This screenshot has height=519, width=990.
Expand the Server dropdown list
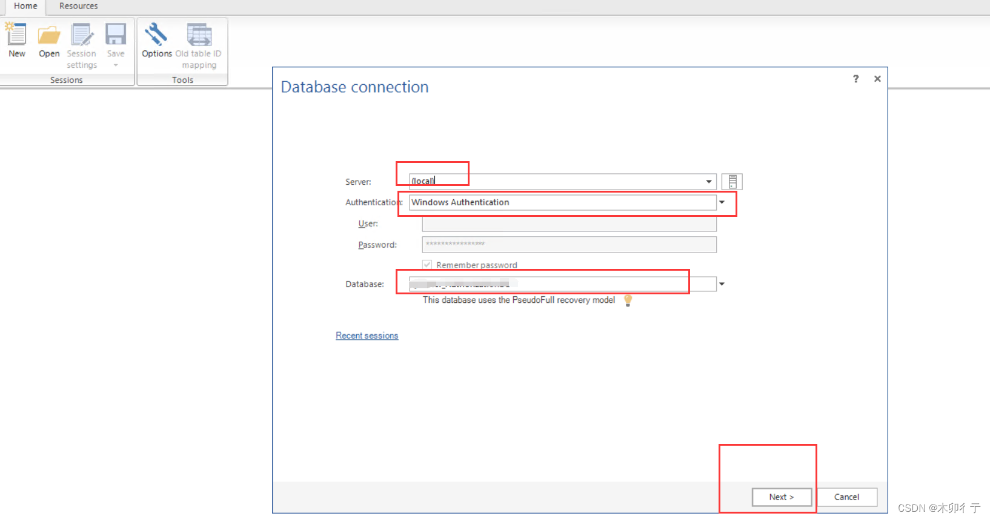pyautogui.click(x=709, y=182)
